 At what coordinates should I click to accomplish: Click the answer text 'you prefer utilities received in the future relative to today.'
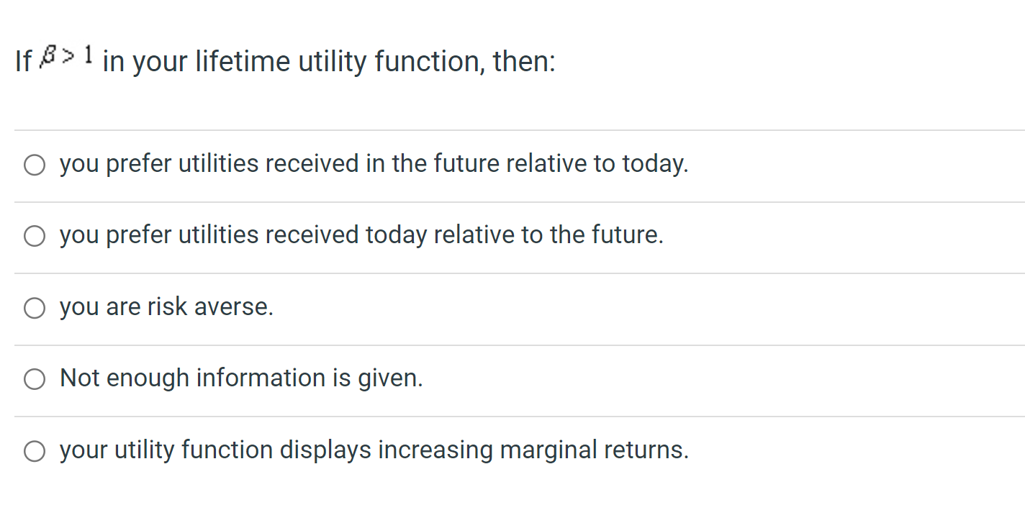coord(374,163)
